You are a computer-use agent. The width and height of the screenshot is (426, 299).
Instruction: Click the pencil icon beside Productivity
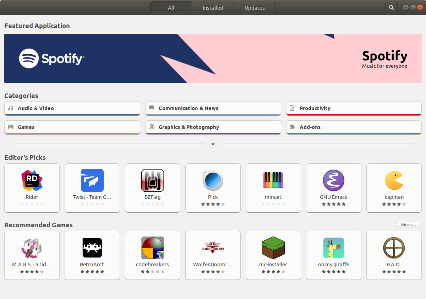pyautogui.click(x=293, y=108)
